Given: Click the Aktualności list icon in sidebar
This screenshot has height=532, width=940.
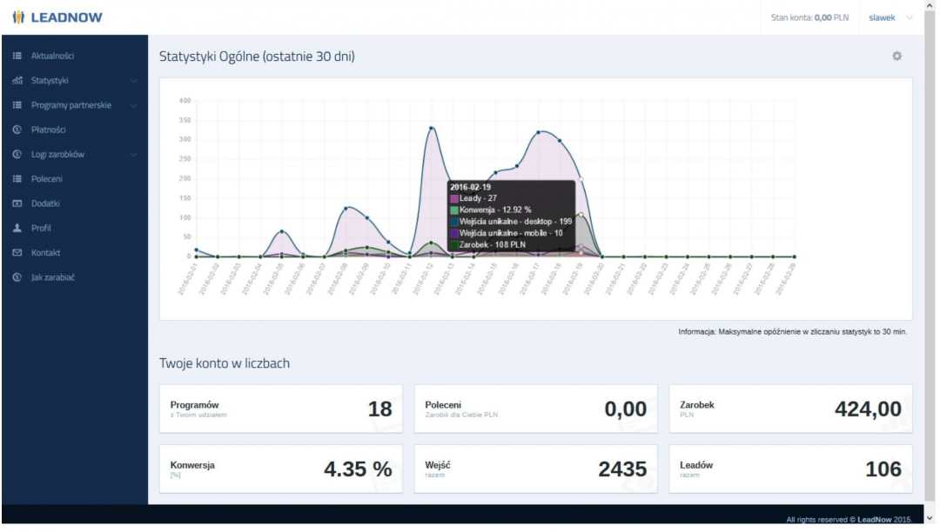Looking at the screenshot, I should (x=17, y=56).
